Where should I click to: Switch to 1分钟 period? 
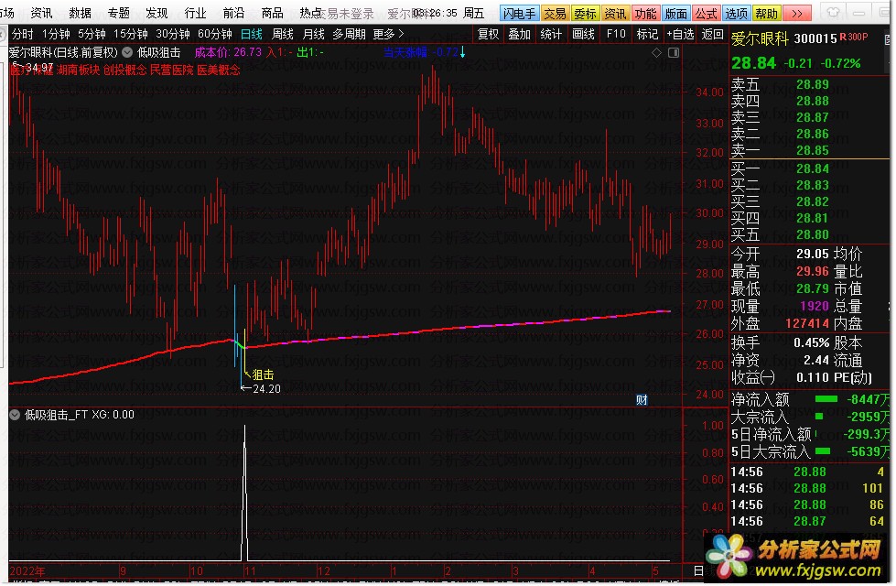56,34
